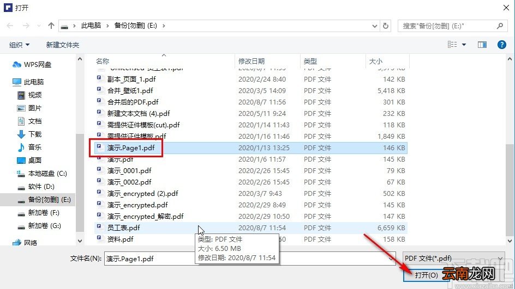Screen dimensions: 515x289
Task: Open 桌面 folder in sidebar
Action: coord(29,160)
